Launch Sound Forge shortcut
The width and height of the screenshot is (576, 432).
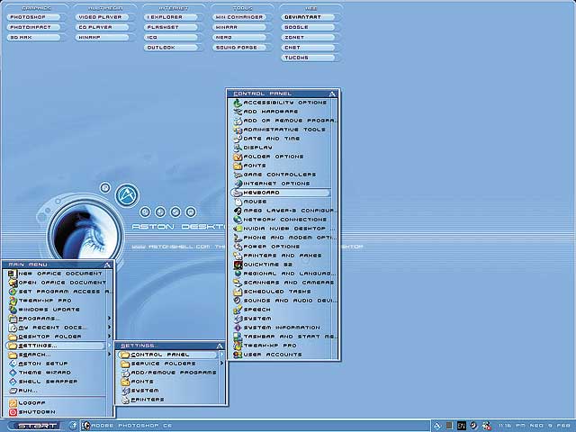(x=240, y=48)
